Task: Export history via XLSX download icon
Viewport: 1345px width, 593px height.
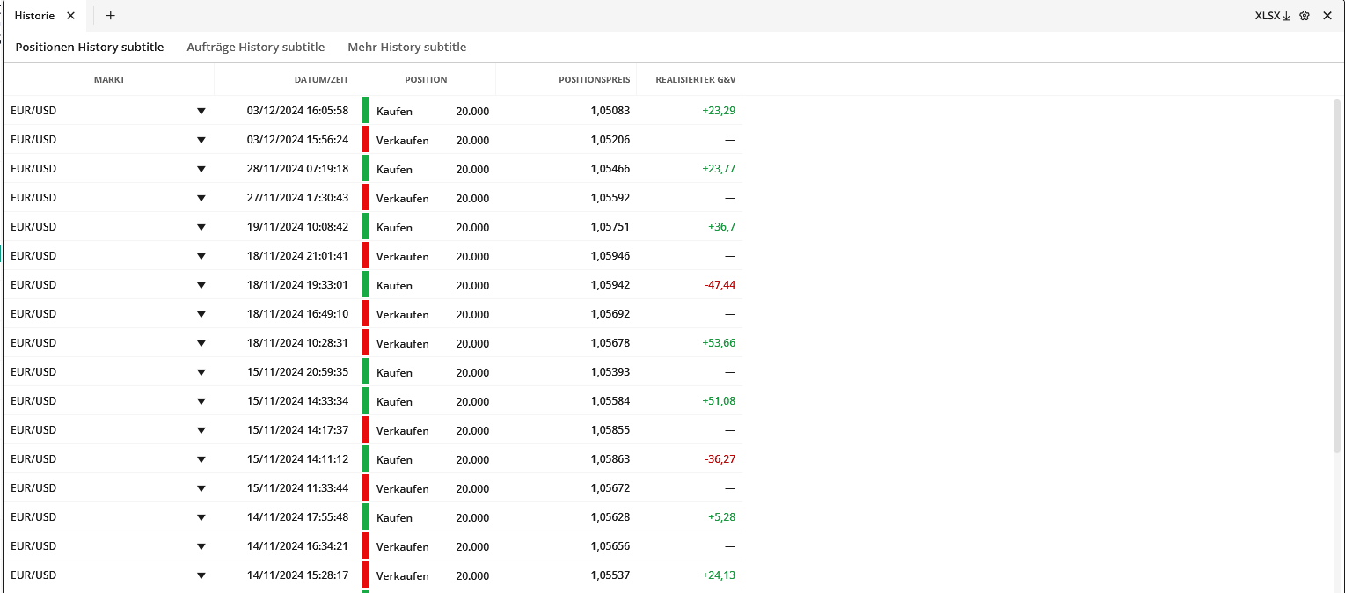Action: 1272,15
